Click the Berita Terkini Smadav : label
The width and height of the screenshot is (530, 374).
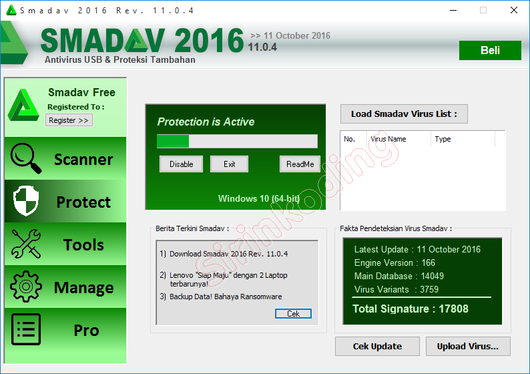(192, 228)
